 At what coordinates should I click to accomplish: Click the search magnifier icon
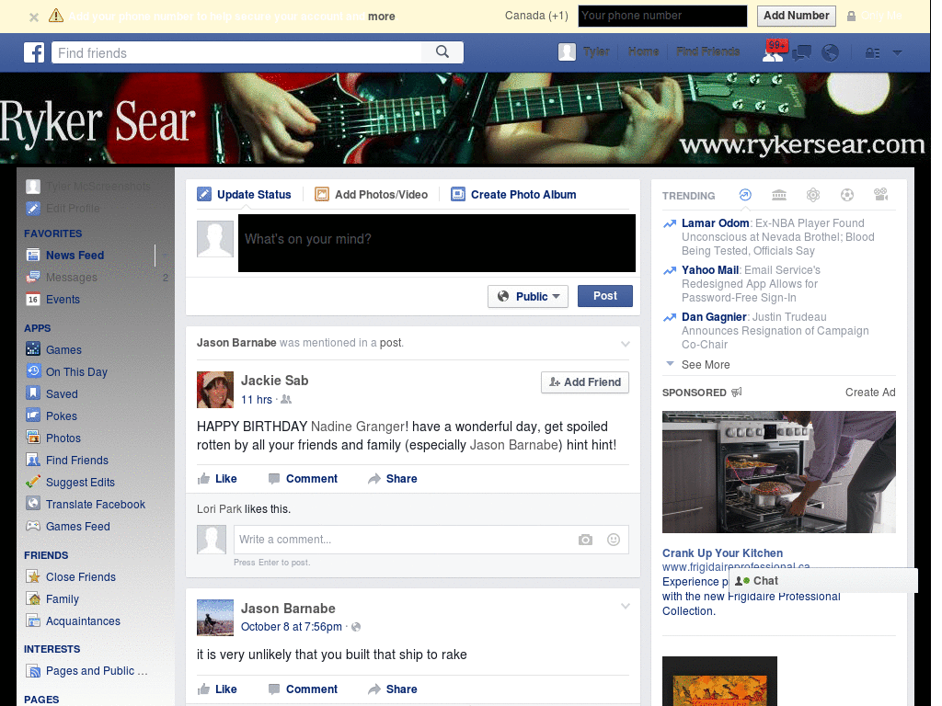pyautogui.click(x=442, y=52)
